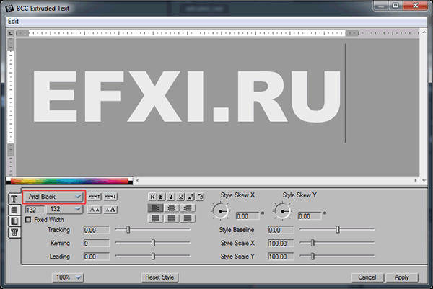Viewport: 433px width, 289px height.
Task: Open the Edit menu
Action: tap(14, 21)
